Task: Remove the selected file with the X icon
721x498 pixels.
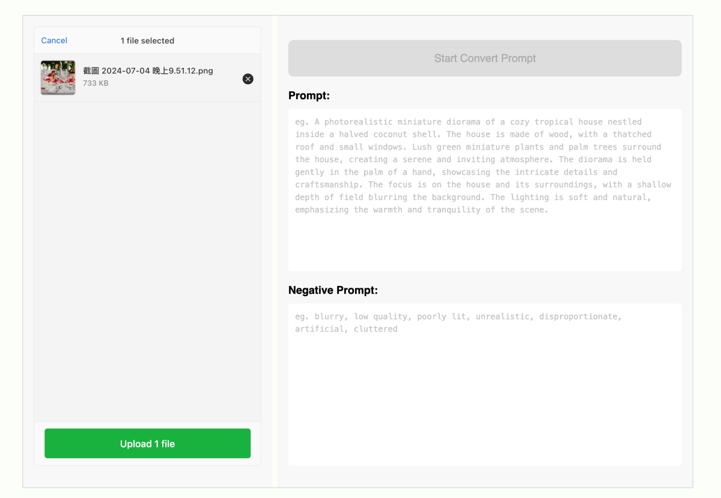Action: tap(248, 79)
